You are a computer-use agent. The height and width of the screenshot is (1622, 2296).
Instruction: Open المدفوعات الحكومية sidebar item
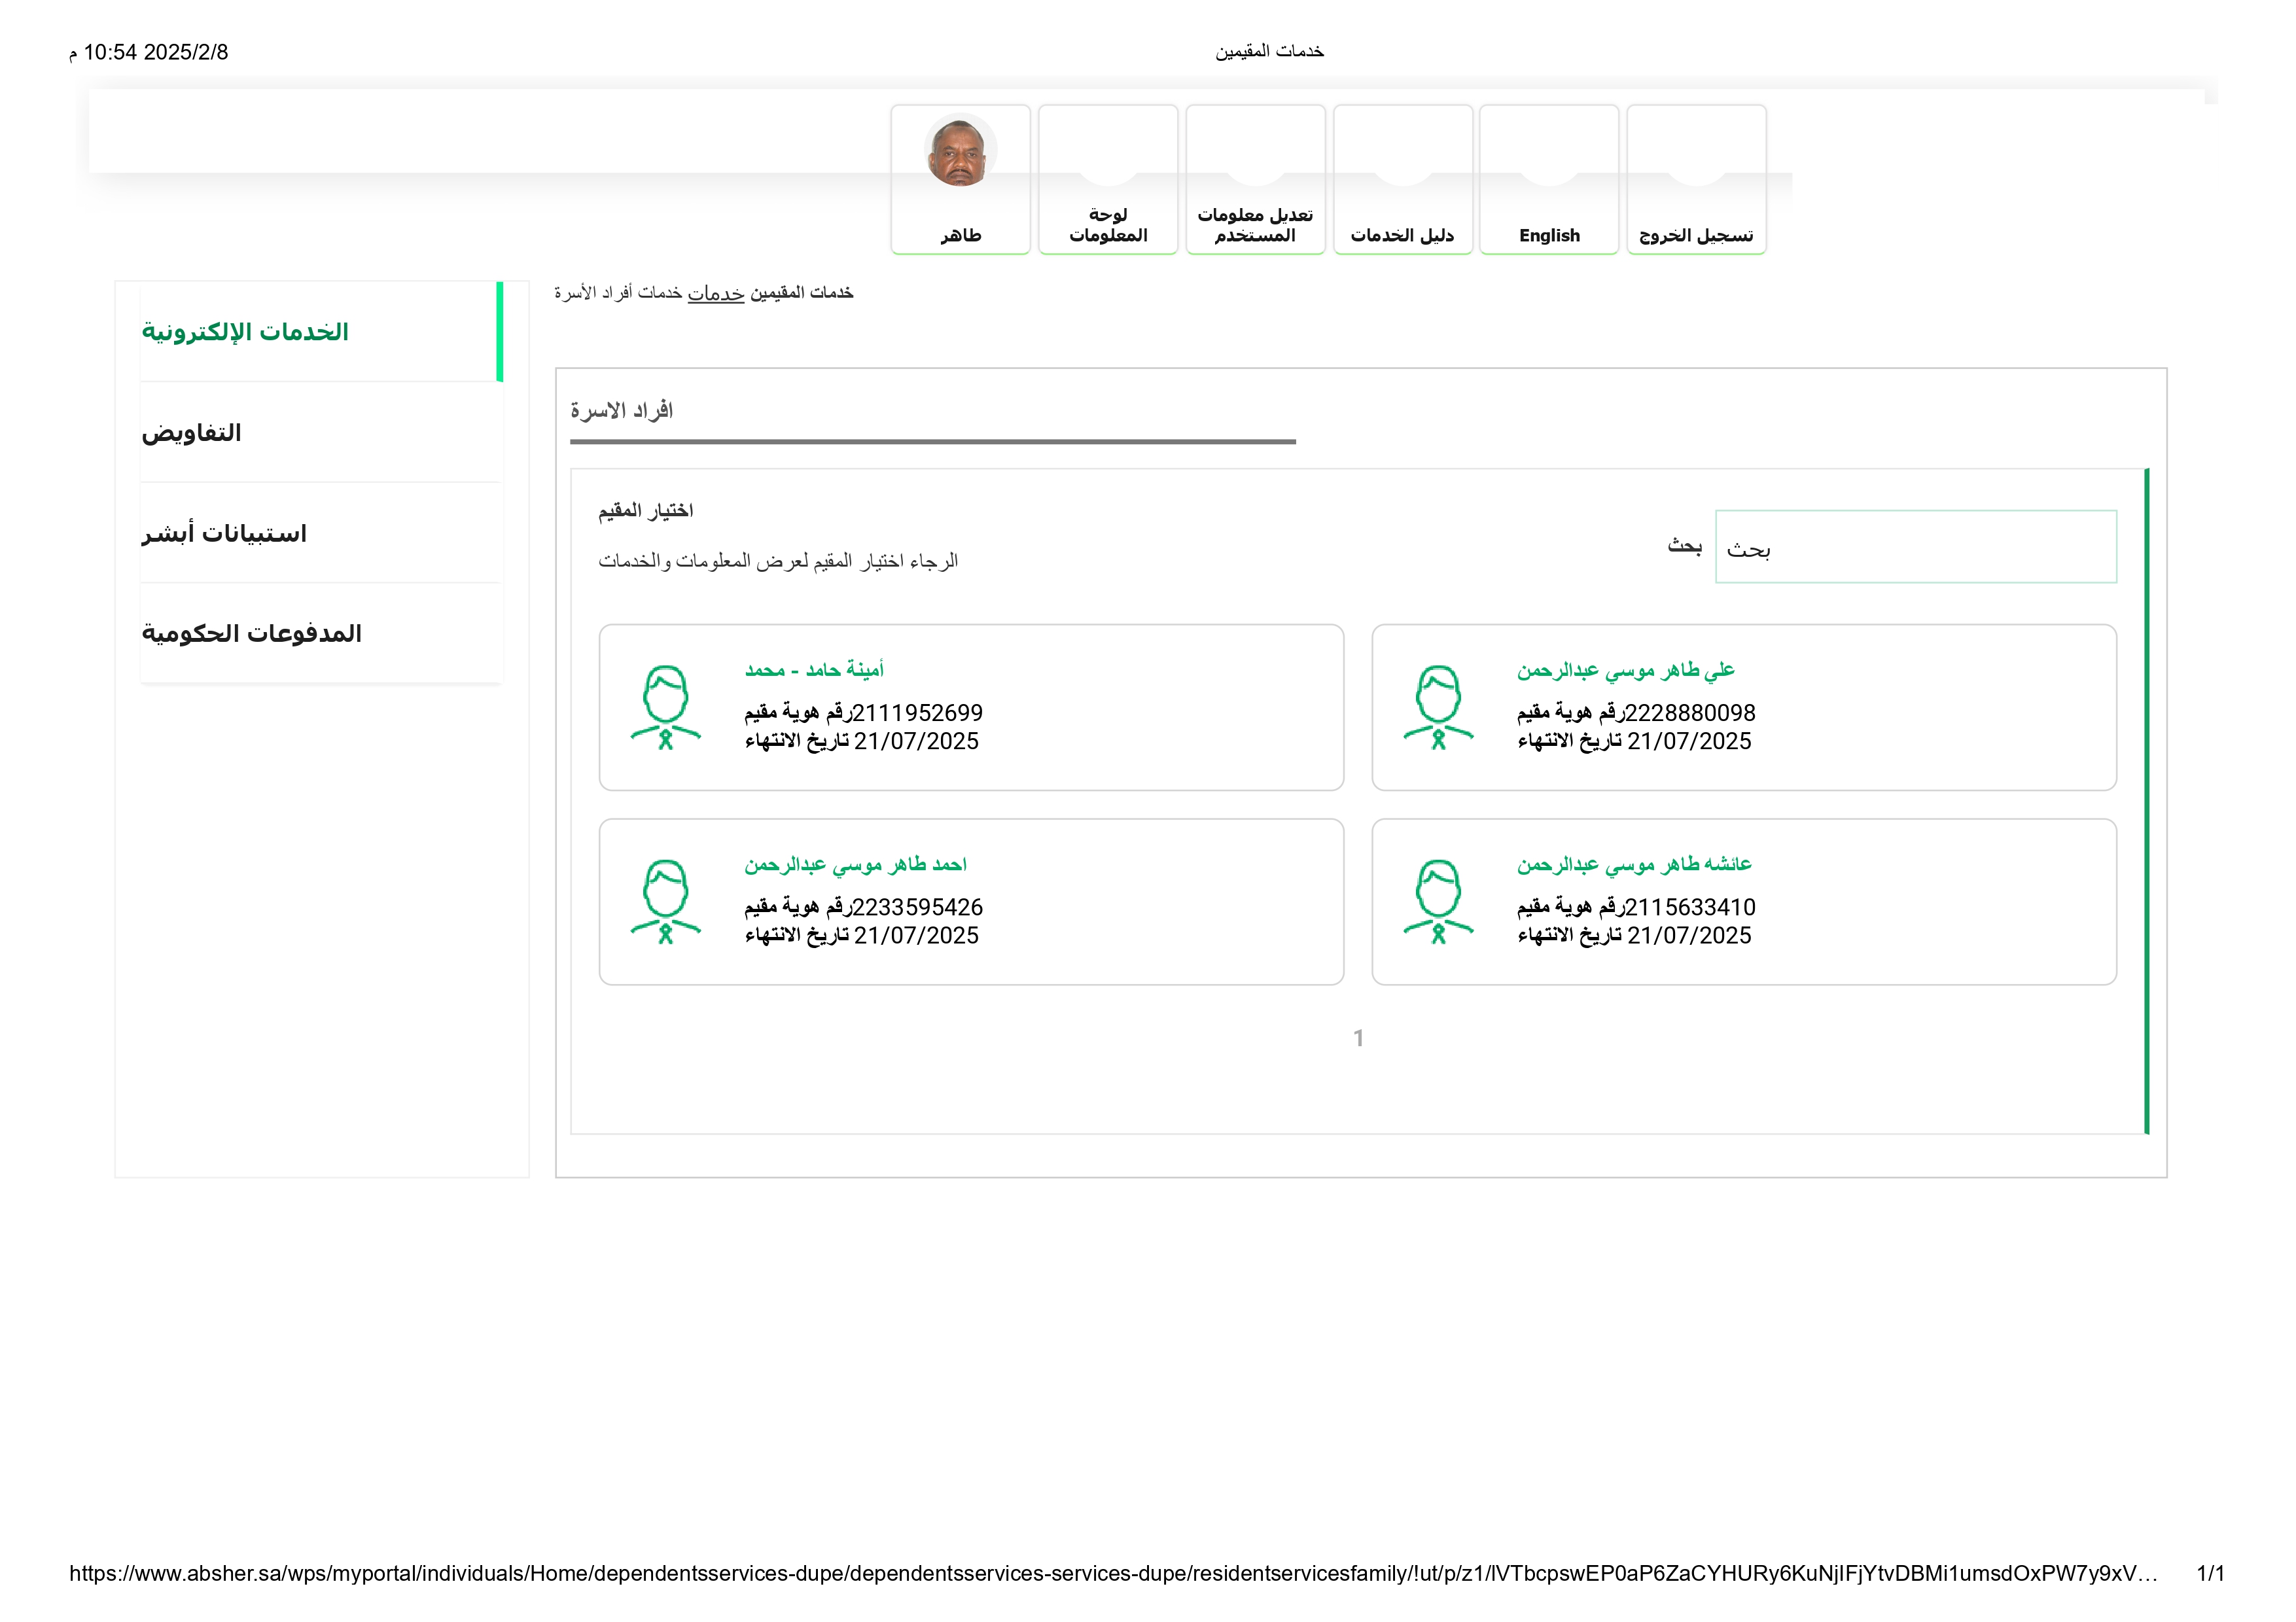252,634
